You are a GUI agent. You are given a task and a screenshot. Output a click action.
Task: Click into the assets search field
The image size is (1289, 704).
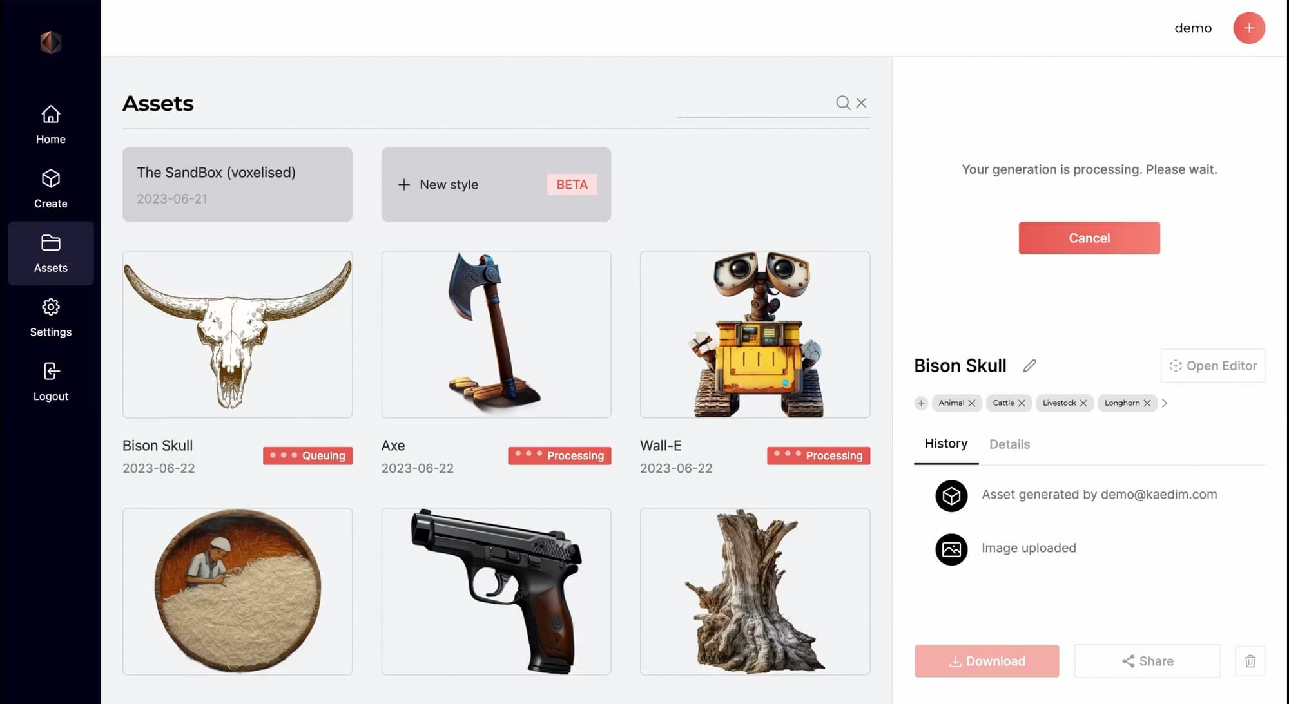point(754,102)
